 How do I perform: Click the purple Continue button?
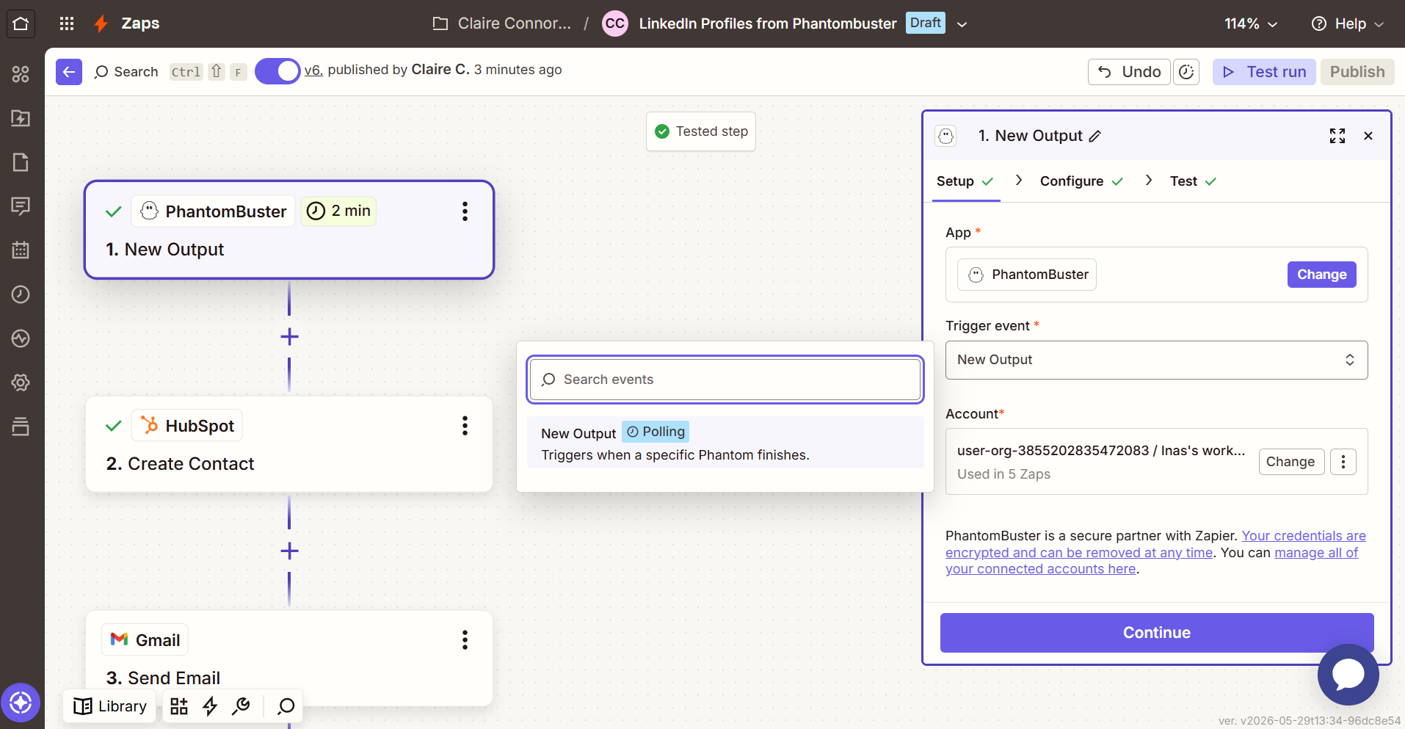[x=1156, y=633]
